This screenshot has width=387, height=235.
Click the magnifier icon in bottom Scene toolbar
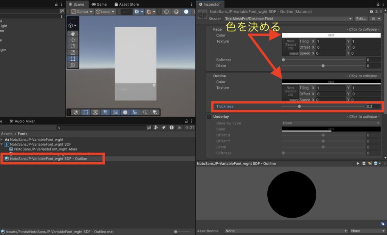145,112
